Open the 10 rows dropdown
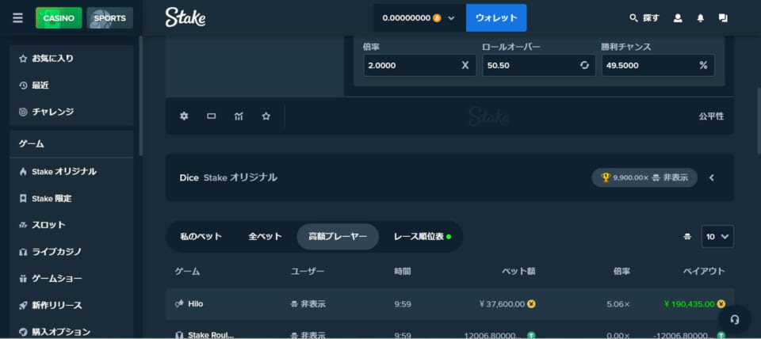The image size is (761, 339). (717, 237)
